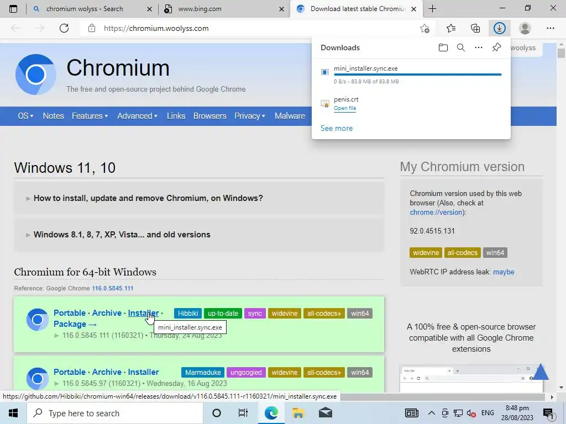Click the Chromium logo in page header
The height and width of the screenshot is (424, 566).
click(x=36, y=75)
